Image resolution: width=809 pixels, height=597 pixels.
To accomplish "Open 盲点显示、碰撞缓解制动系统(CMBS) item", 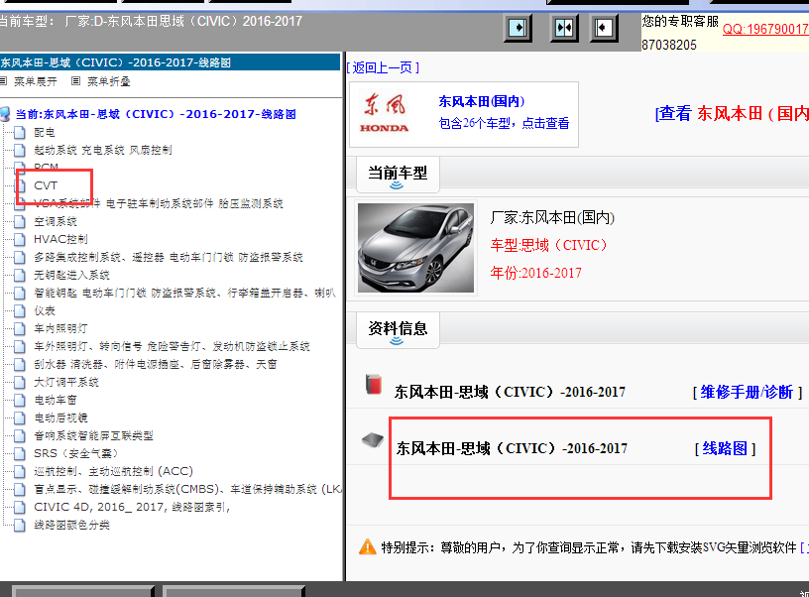I will [x=187, y=489].
